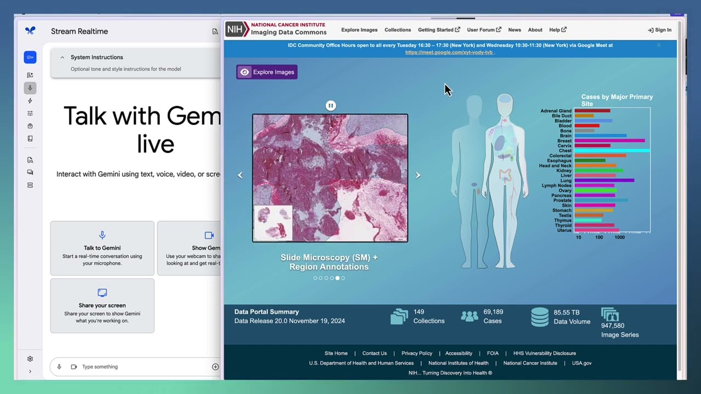Open the User Forum nav link
Screen dimensions: 701x394
(484, 30)
